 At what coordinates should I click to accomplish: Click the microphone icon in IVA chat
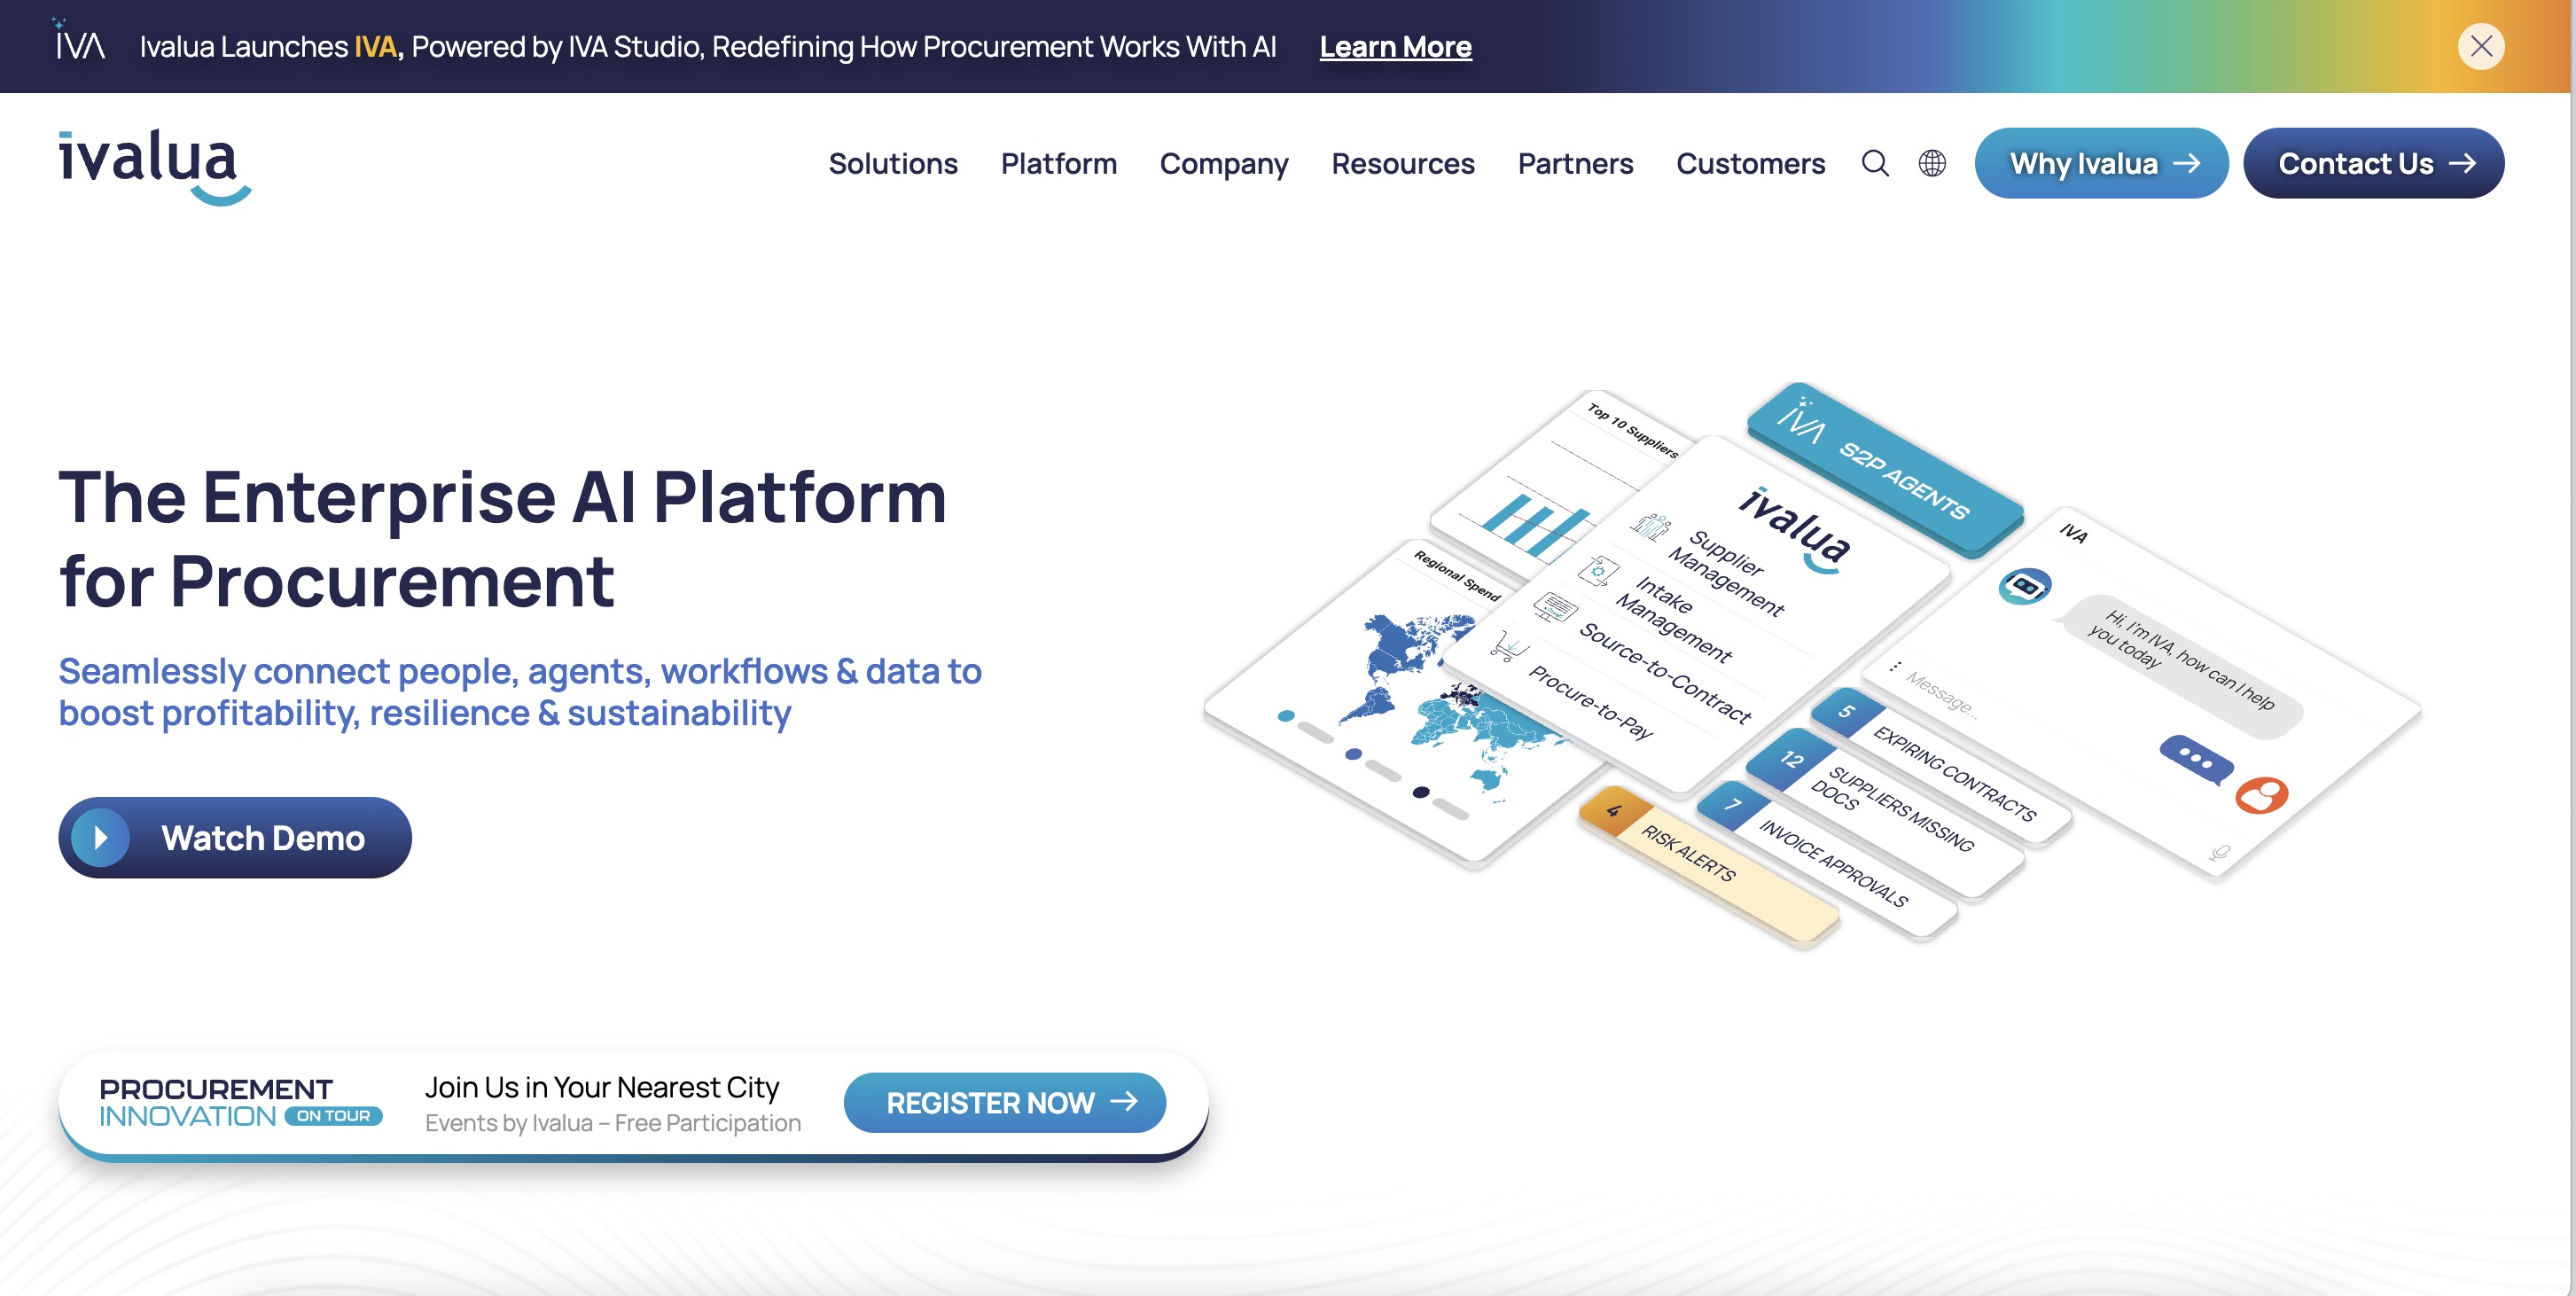point(2219,853)
